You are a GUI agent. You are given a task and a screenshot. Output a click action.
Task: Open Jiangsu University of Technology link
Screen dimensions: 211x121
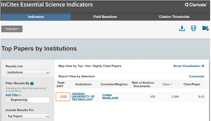pos(83,97)
